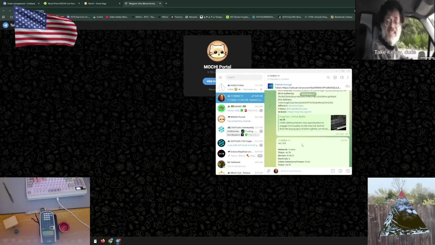Click the DEXTools Community logo avatar
The image size is (435, 245).
point(221,130)
